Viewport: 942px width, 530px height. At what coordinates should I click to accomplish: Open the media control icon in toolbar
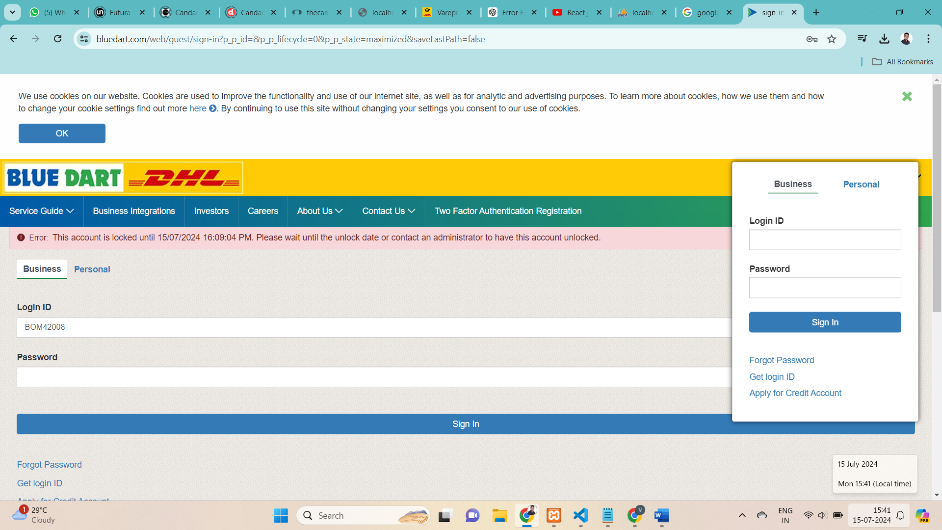point(862,39)
